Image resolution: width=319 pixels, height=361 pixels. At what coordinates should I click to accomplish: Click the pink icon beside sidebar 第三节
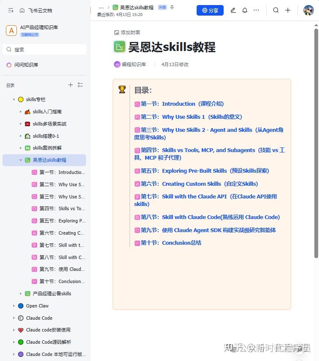(34, 197)
